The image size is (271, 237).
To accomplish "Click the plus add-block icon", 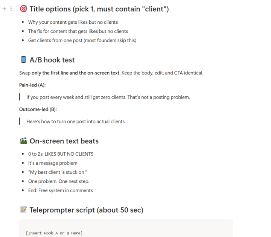I will pyautogui.click(x=5, y=9).
